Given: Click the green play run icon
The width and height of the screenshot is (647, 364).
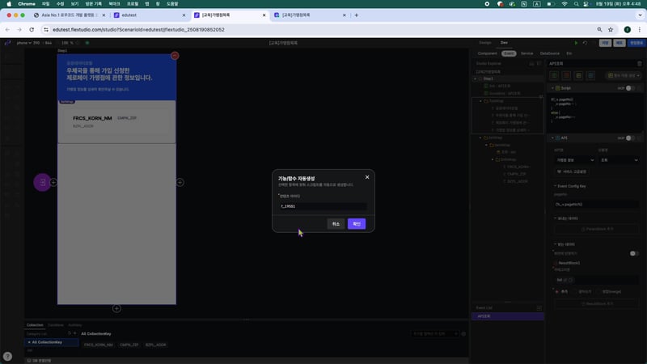Looking at the screenshot, I should click(576, 42).
